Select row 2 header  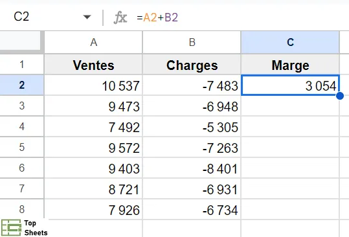tap(21, 85)
